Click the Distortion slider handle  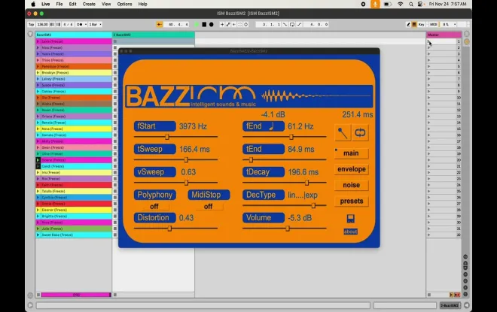(x=169, y=228)
